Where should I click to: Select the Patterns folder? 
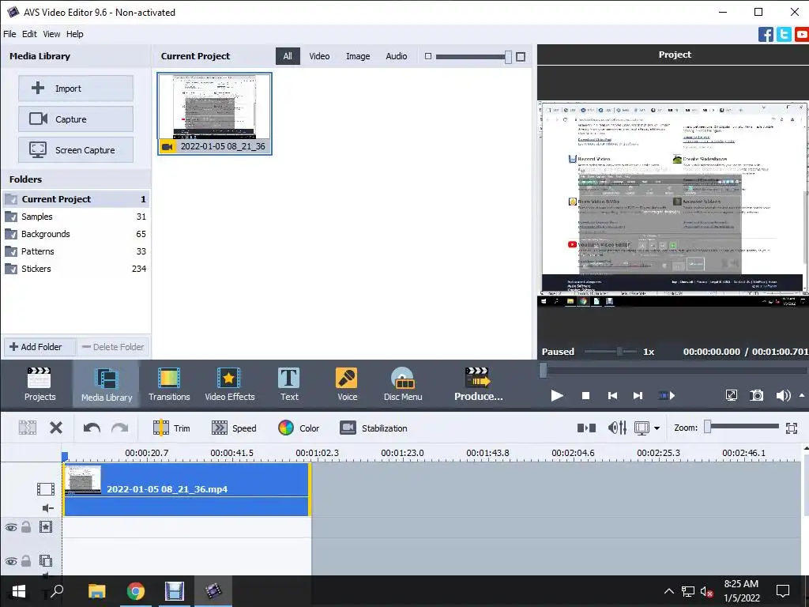pos(76,251)
